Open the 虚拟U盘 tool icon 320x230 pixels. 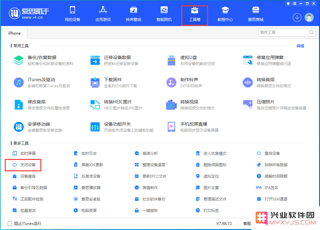tap(171, 60)
